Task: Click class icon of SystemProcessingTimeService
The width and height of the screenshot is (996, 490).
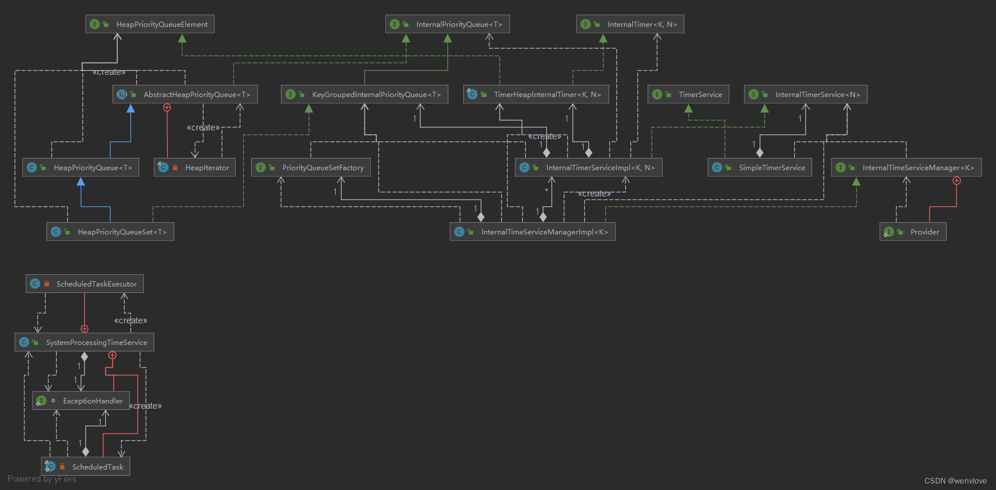Action: [x=24, y=342]
